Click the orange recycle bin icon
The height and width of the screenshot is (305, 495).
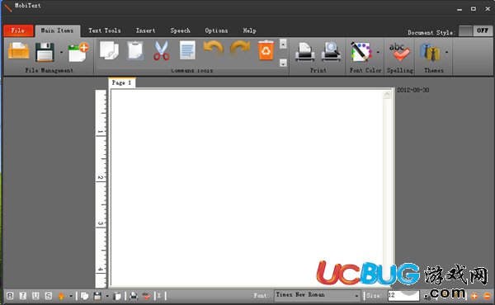(266, 49)
